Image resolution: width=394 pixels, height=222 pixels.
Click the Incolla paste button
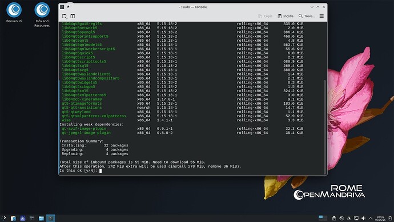[x=286, y=16]
